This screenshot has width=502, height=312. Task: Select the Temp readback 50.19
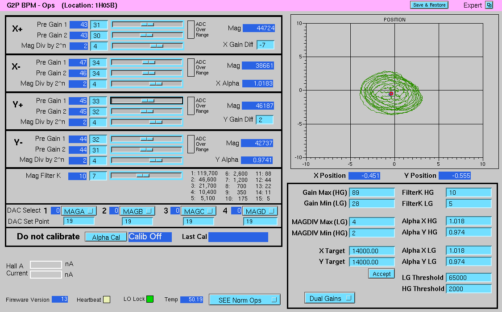pyautogui.click(x=192, y=300)
